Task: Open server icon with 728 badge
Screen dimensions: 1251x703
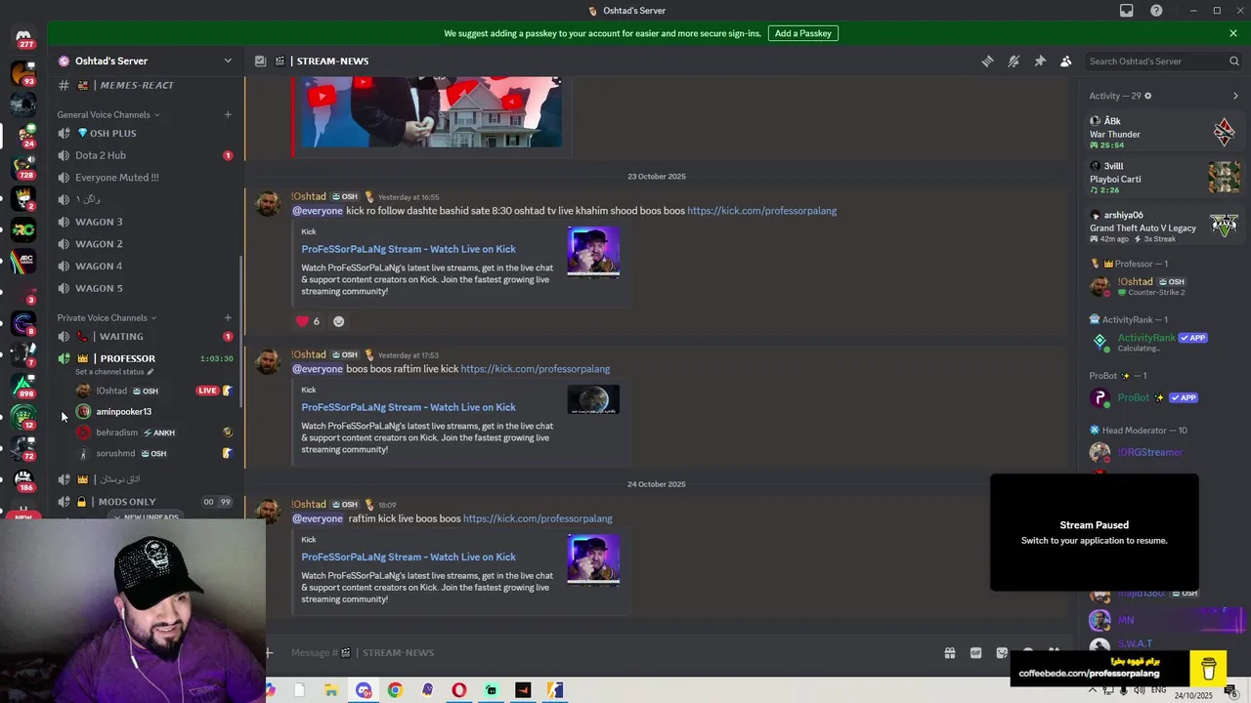Action: coord(23,168)
